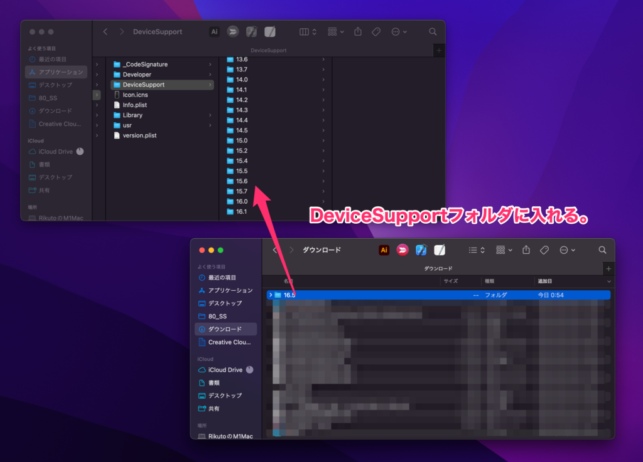This screenshot has width=643, height=462.
Task: Select Creative Cloud in Downloads window sidebar
Action: (226, 342)
